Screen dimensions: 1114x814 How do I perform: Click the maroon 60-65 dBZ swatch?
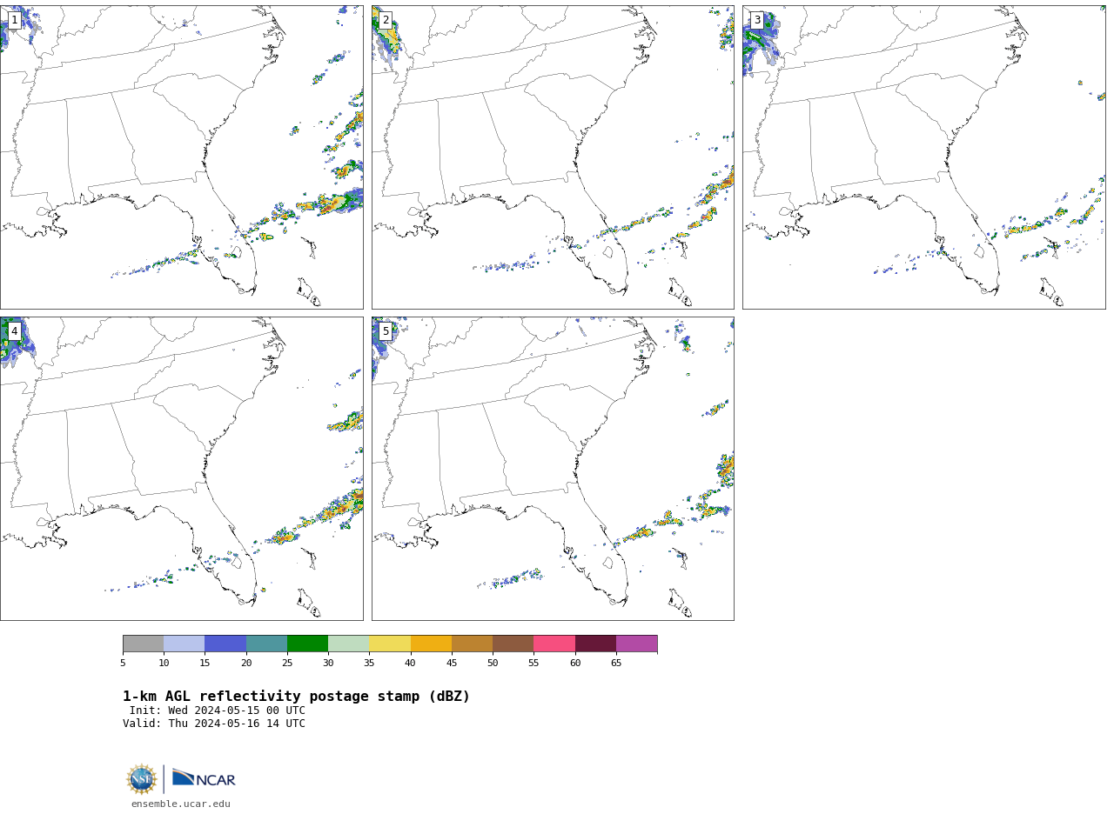coord(595,644)
